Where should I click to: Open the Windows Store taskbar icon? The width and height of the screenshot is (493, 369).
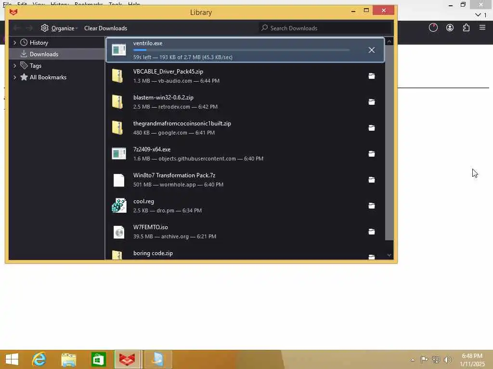point(98,359)
